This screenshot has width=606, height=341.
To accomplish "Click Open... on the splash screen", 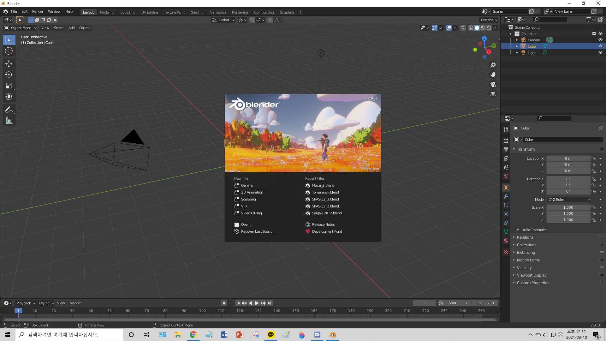I will coord(247,224).
